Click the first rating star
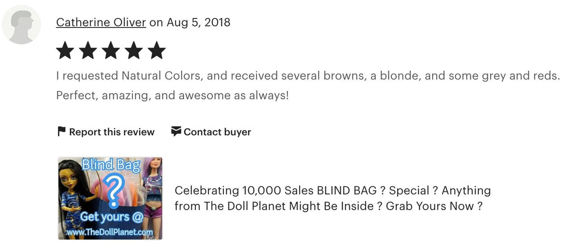The image size is (568, 251). [x=65, y=51]
